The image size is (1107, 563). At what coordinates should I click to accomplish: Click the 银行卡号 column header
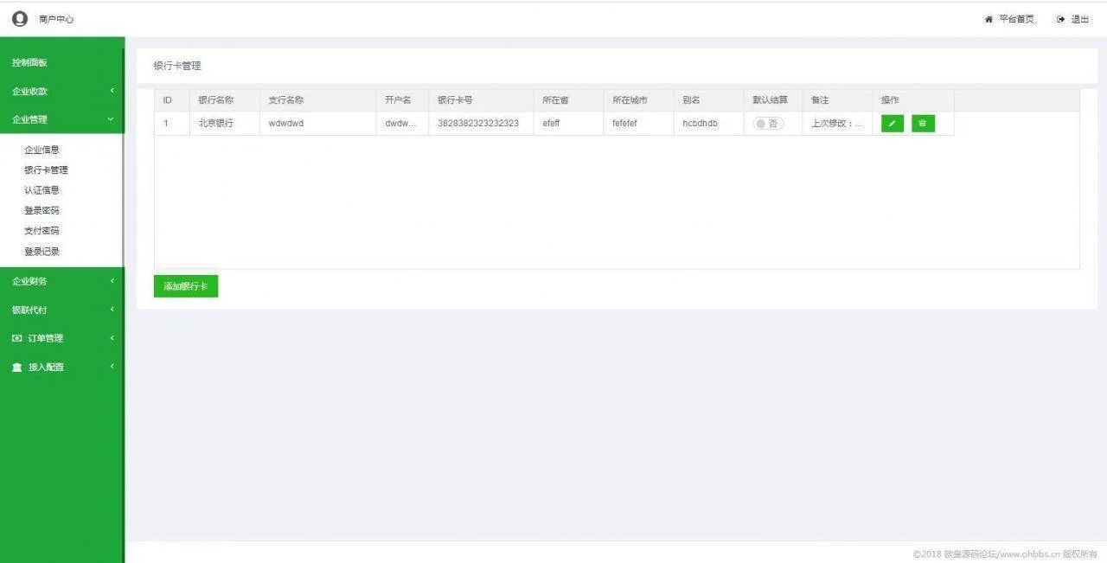(x=455, y=100)
